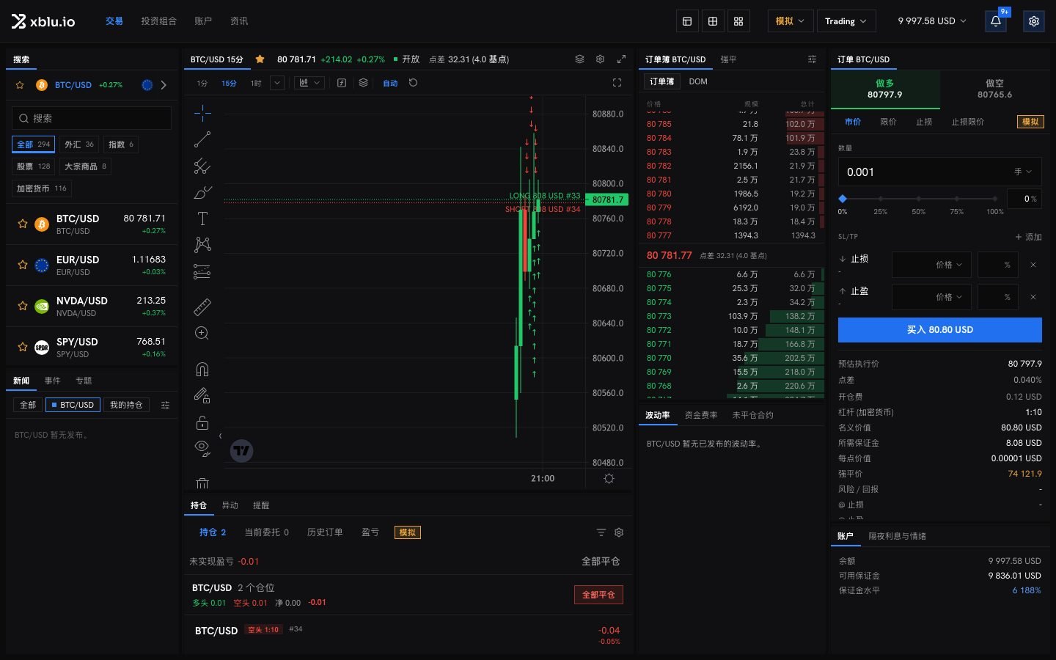This screenshot has height=660, width=1056.
Task: Click the 买入 80.80 USD button
Action: [940, 330]
